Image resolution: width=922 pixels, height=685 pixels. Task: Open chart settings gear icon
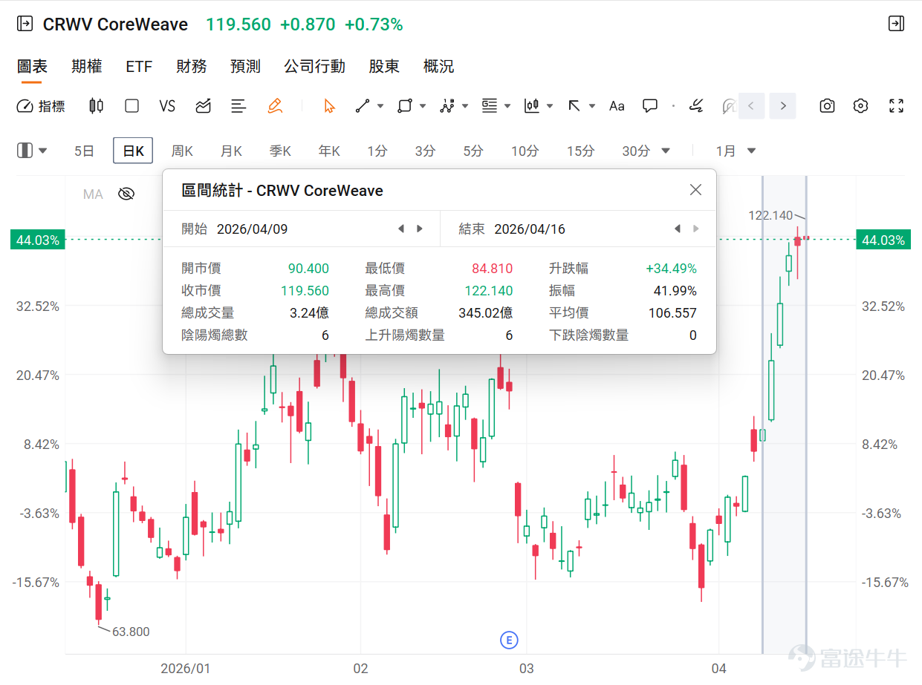pyautogui.click(x=860, y=106)
